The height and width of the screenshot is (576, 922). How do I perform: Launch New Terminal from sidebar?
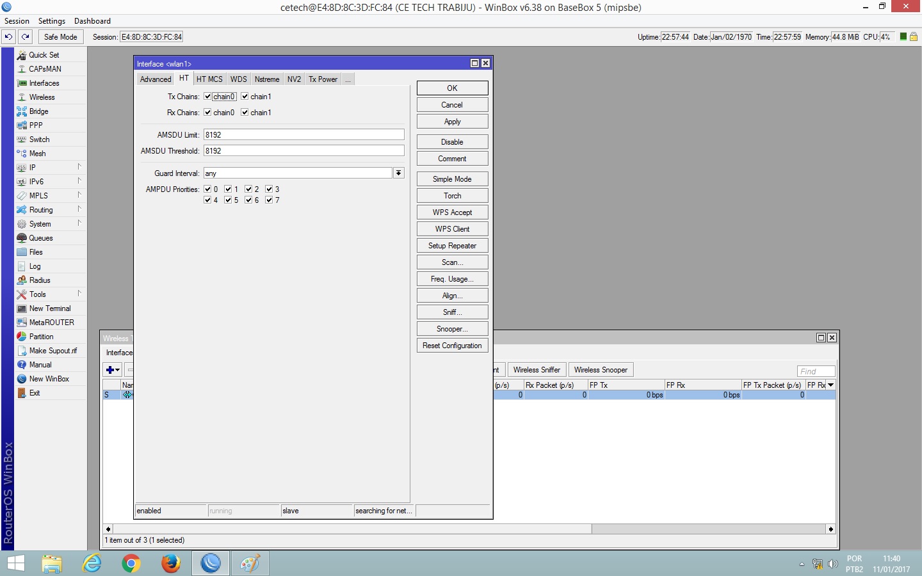(x=50, y=308)
